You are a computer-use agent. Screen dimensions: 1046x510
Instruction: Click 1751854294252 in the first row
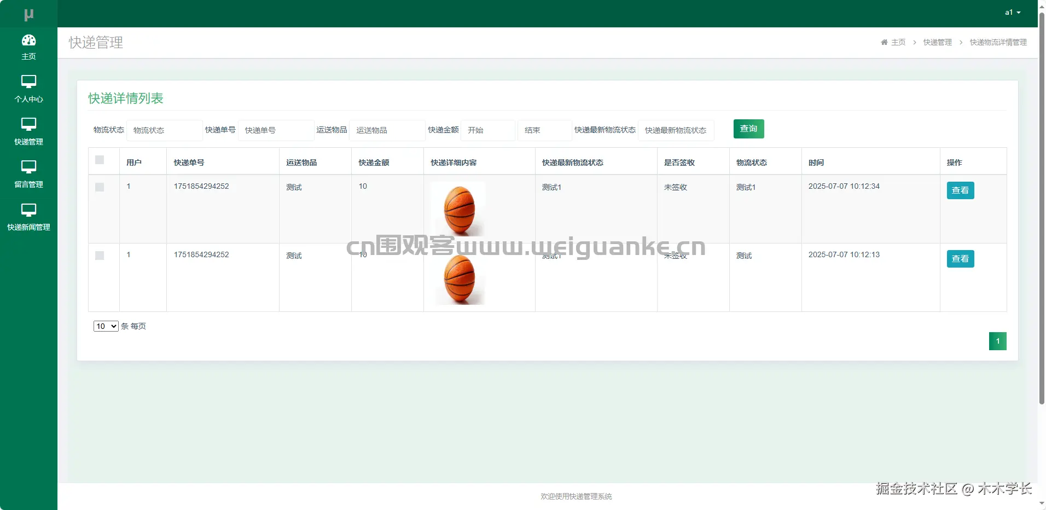coord(201,186)
